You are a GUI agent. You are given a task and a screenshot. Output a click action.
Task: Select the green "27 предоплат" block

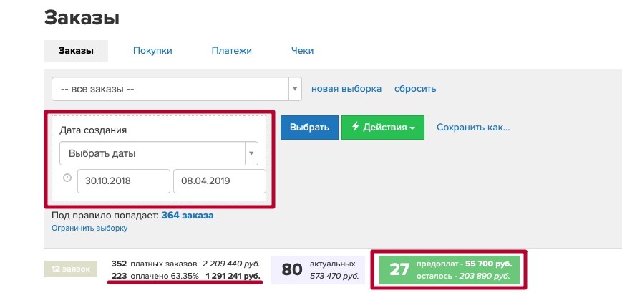coord(448,269)
